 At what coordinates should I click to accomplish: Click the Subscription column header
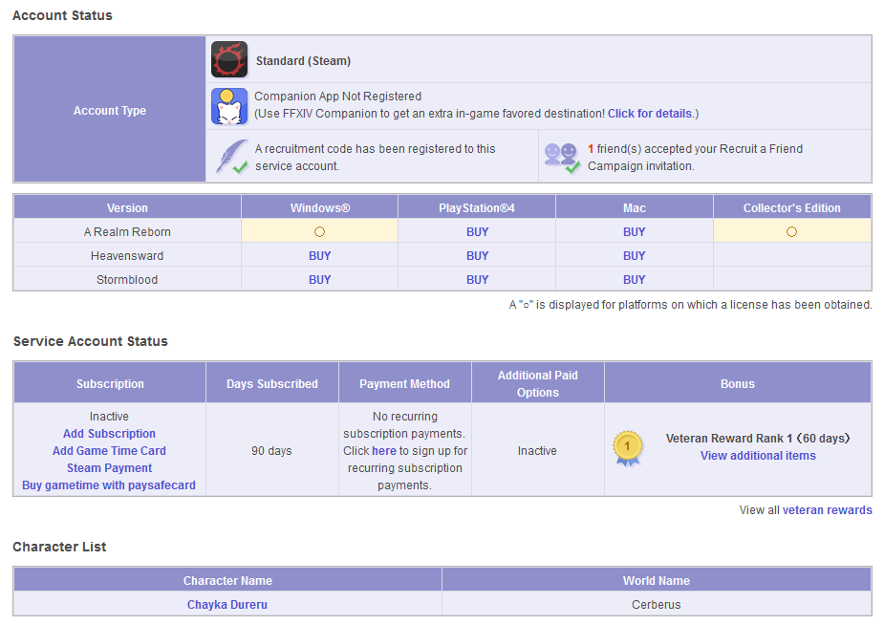(110, 384)
